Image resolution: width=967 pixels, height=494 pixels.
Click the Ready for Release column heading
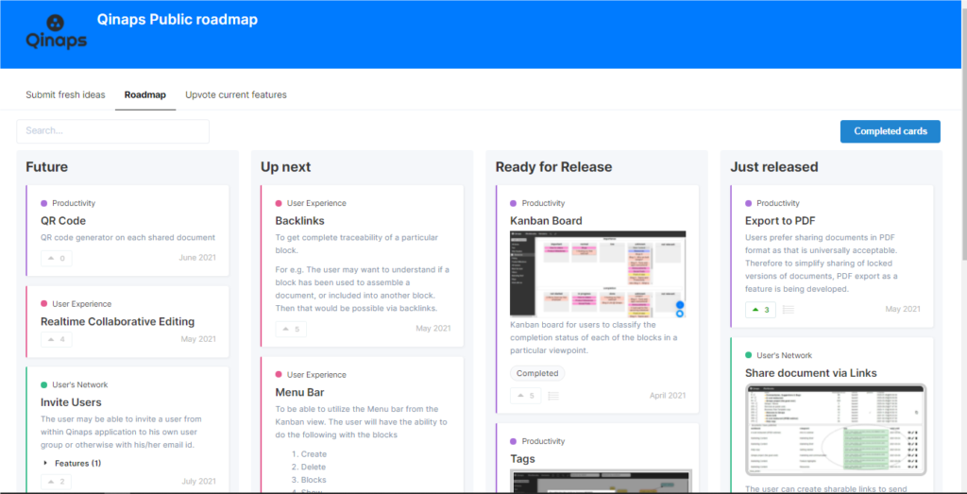click(x=553, y=167)
